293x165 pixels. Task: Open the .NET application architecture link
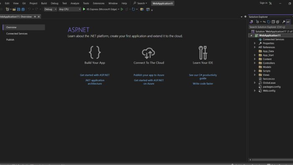tap(95, 82)
